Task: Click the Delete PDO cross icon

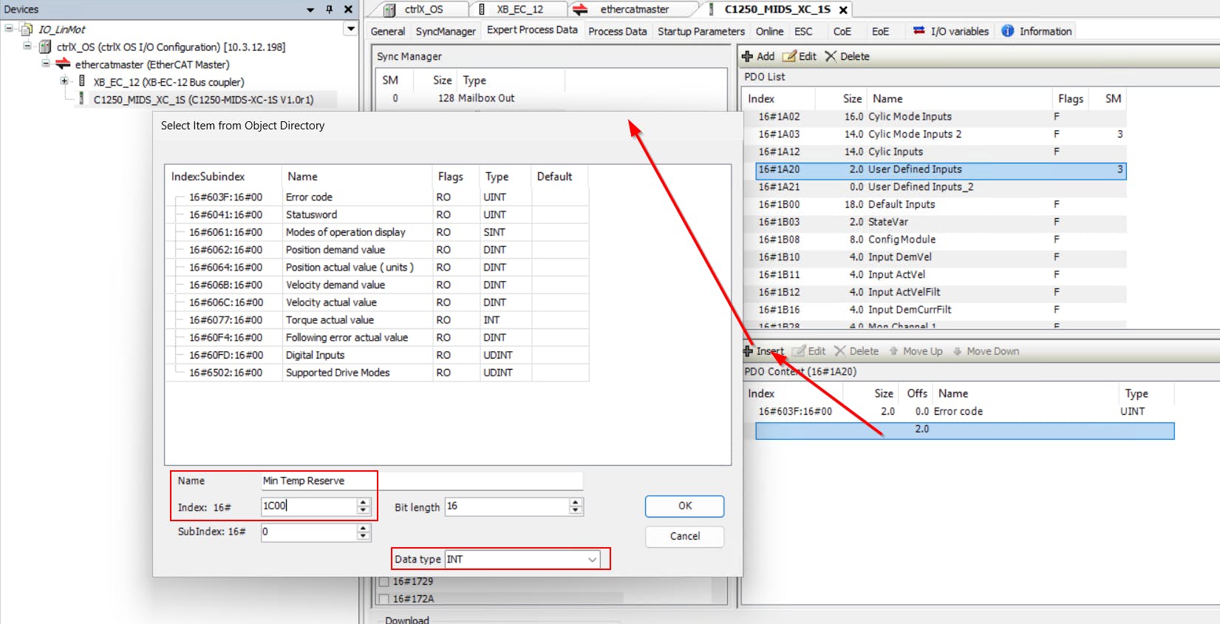Action: click(x=831, y=56)
